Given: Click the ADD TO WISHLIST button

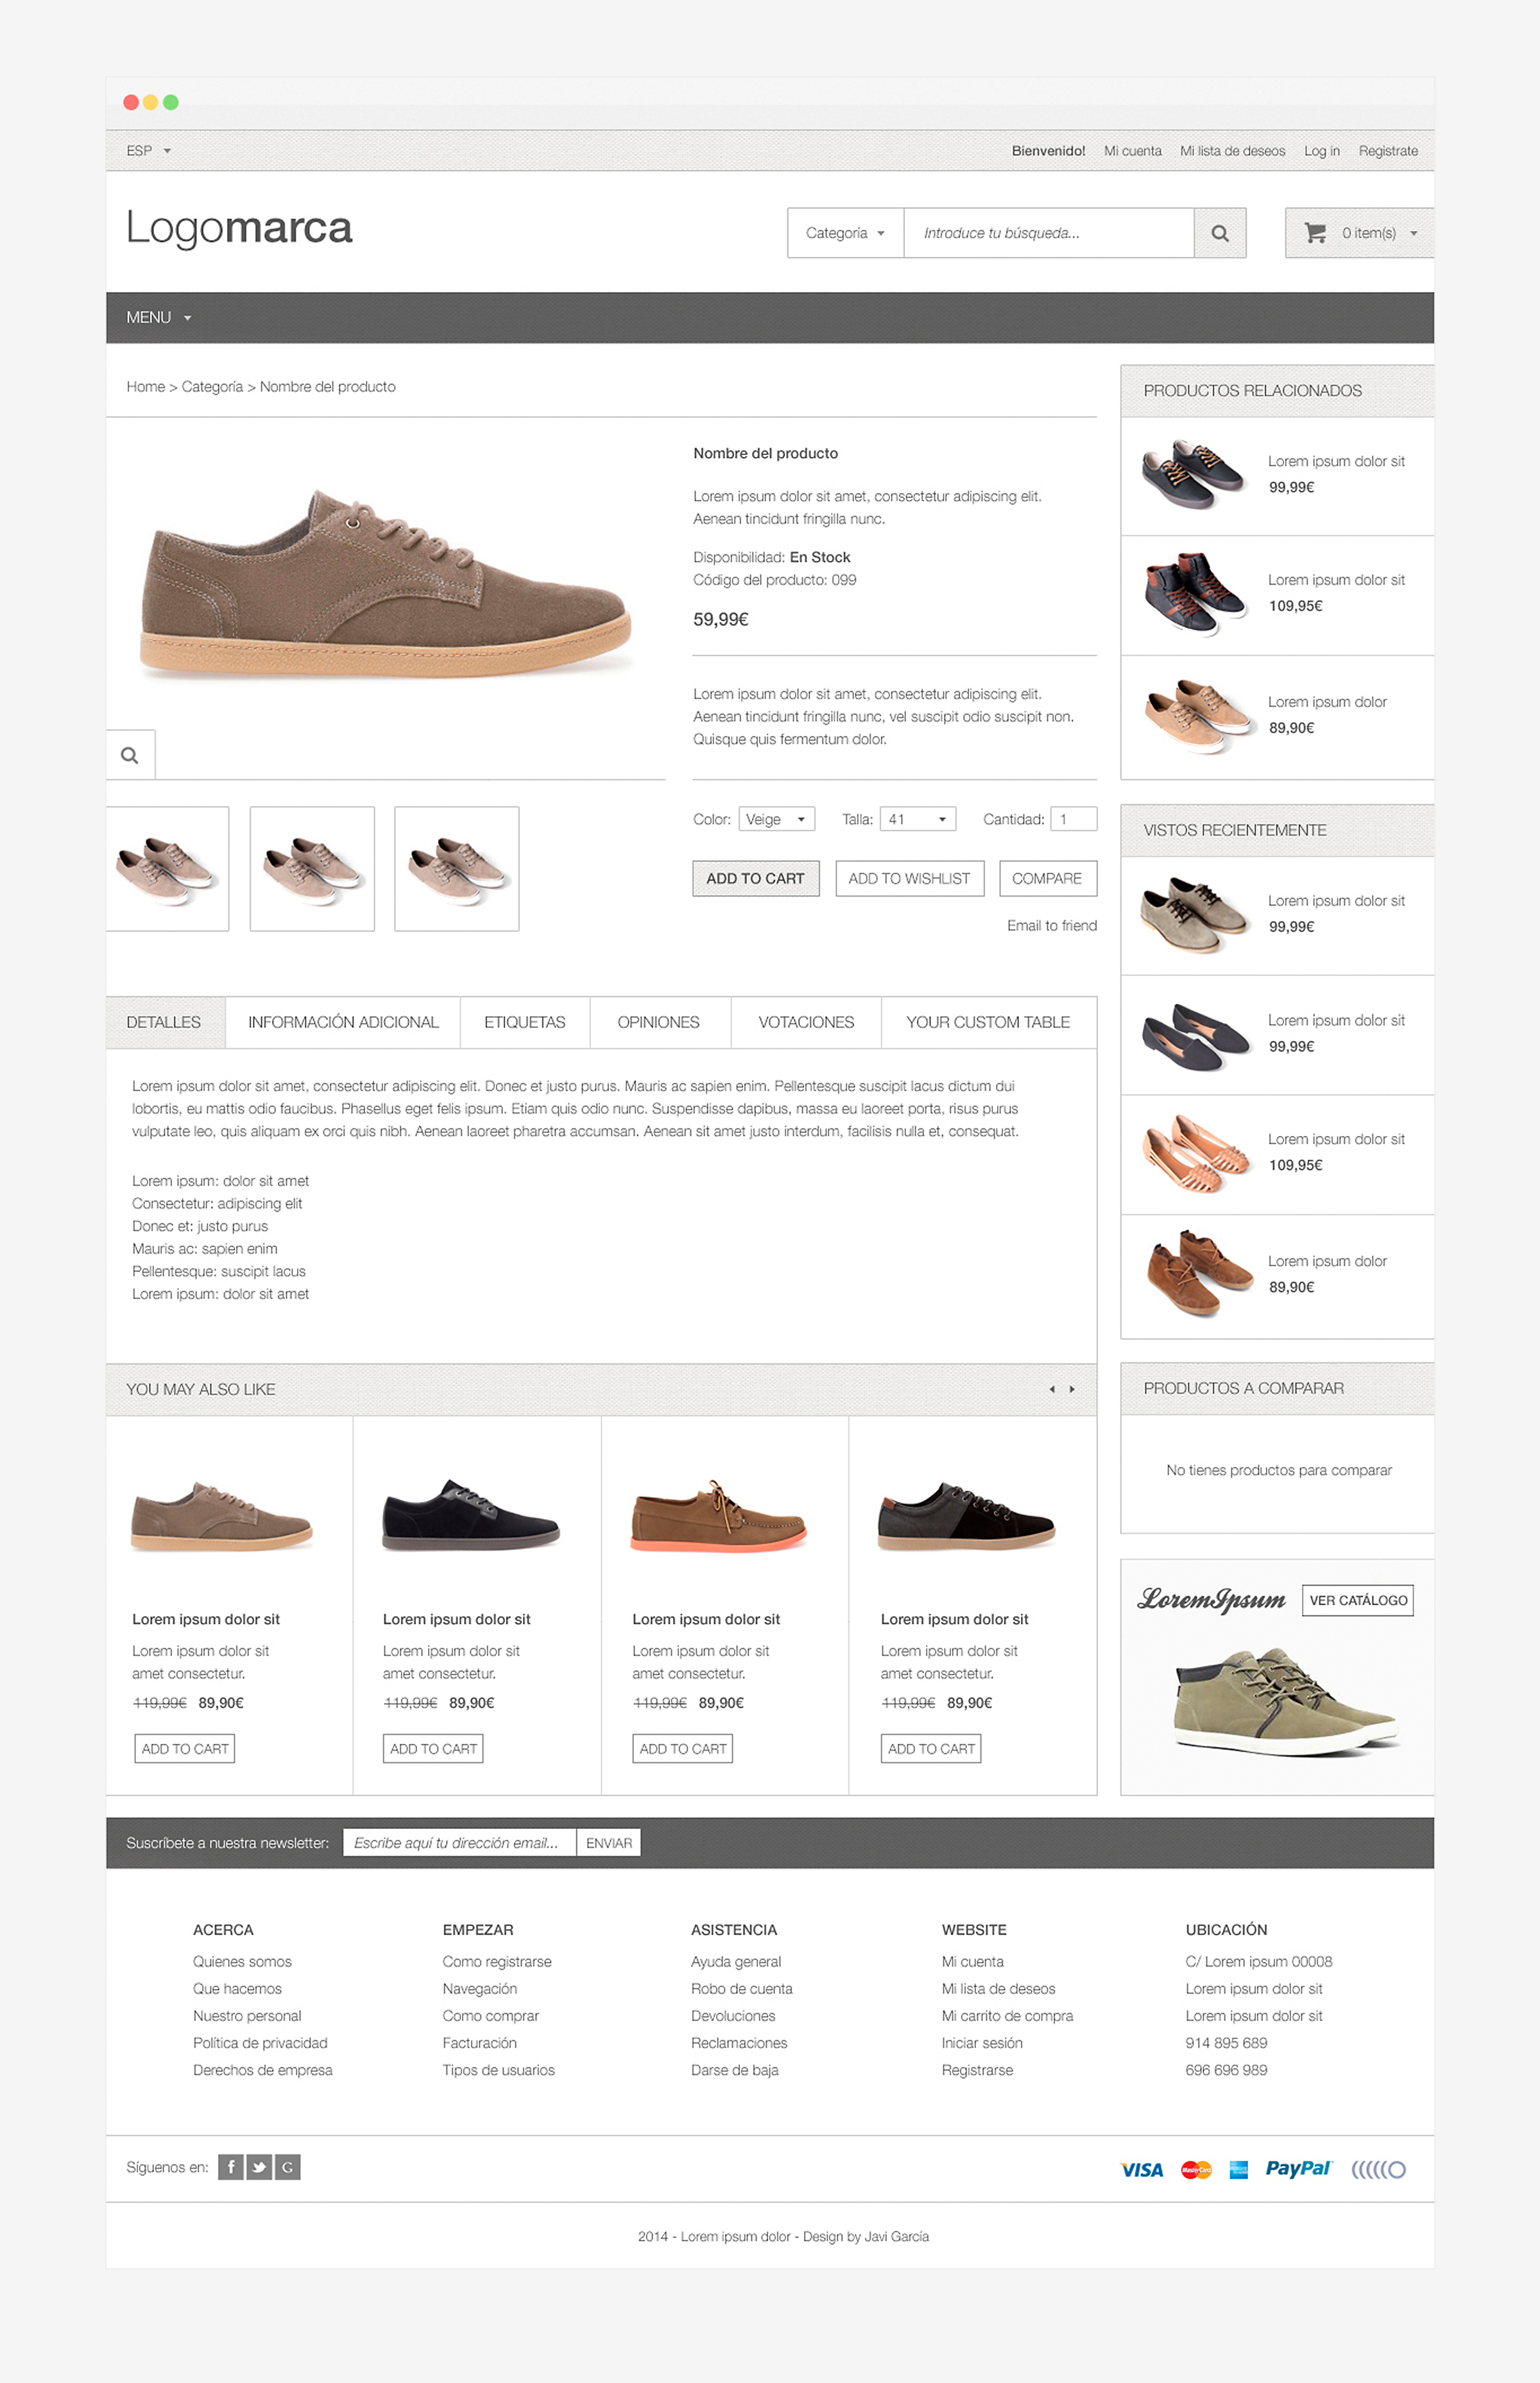Looking at the screenshot, I should pos(909,878).
